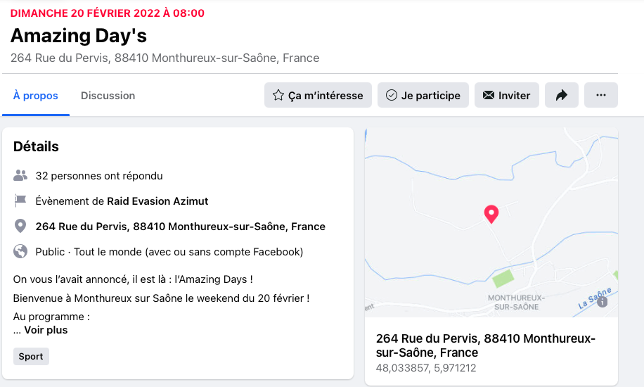Click the share arrow button

pyautogui.click(x=561, y=96)
